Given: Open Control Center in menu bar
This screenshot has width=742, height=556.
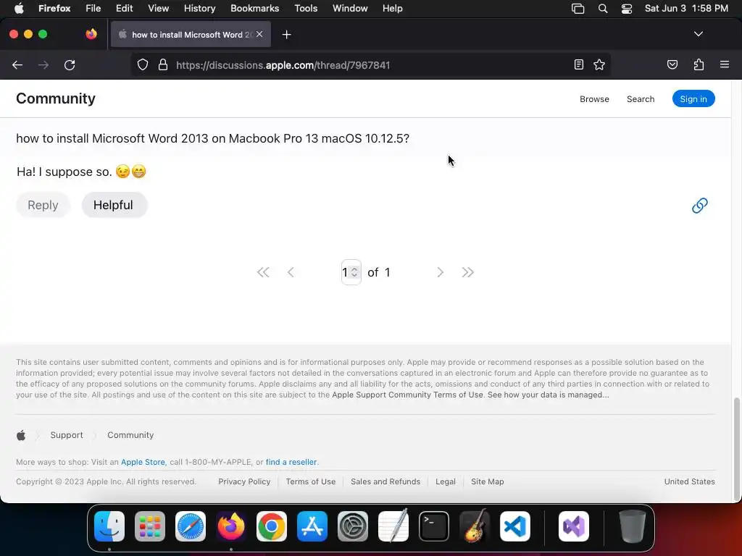Looking at the screenshot, I should coord(627,9).
